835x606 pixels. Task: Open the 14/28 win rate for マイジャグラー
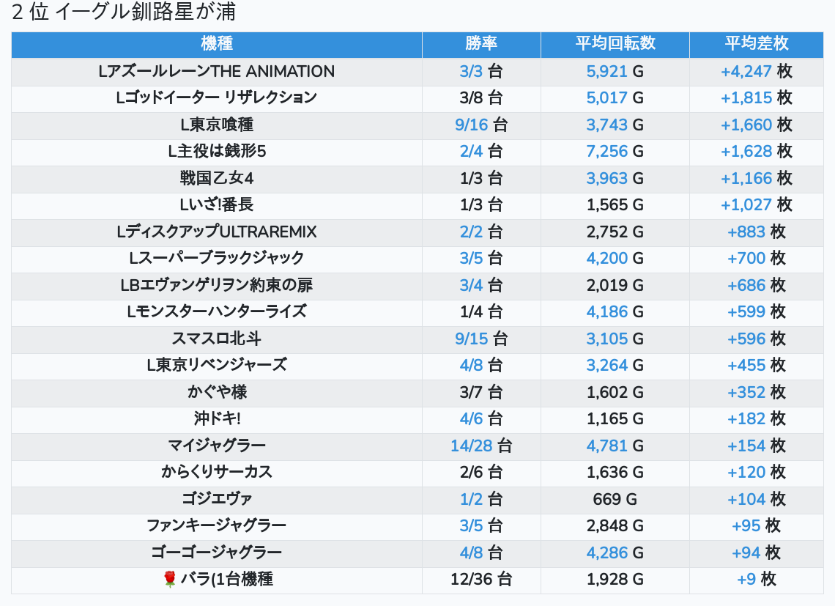click(x=472, y=446)
